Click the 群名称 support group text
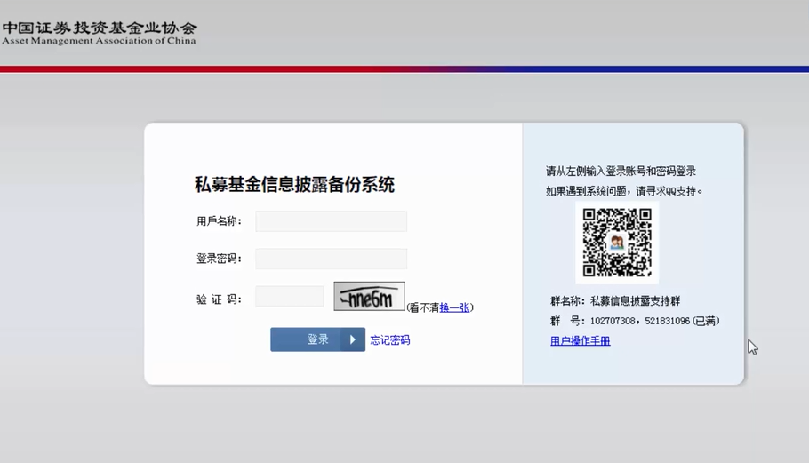Screen dimensions: 809x463 click(615, 301)
